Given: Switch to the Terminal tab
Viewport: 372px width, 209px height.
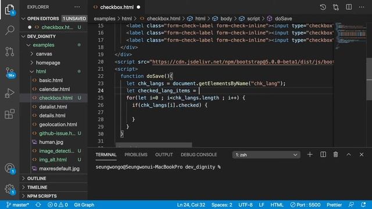Looking at the screenshot, I should [x=106, y=155].
